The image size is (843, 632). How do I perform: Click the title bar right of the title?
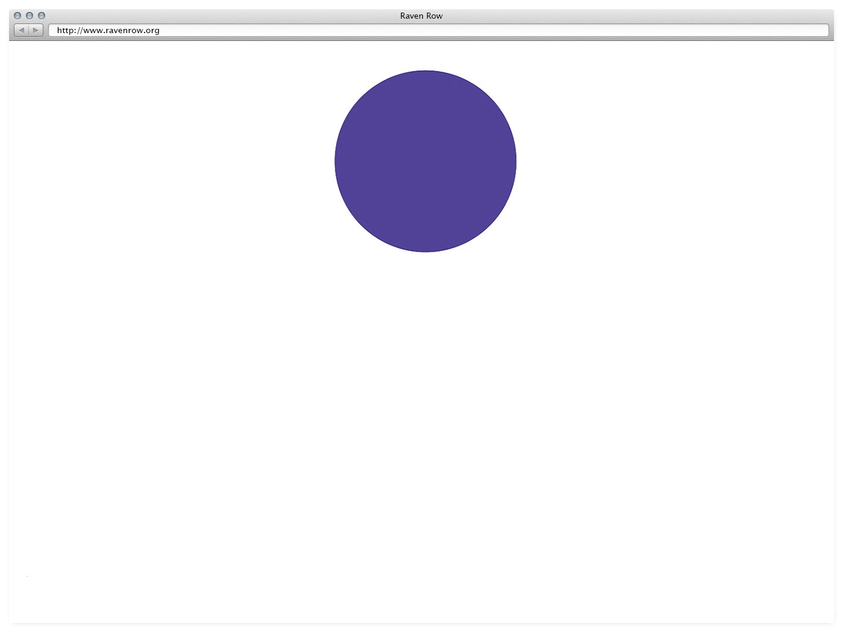click(632, 16)
